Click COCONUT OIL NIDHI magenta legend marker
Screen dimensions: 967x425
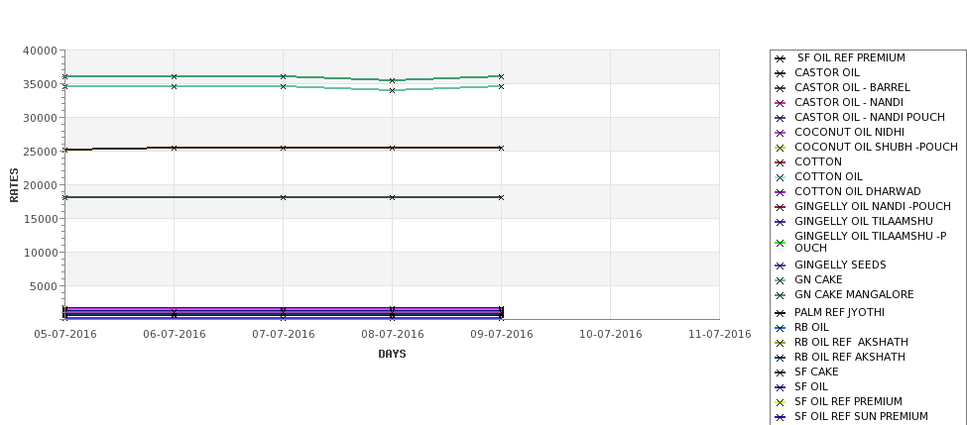[x=781, y=133]
